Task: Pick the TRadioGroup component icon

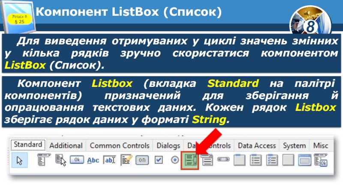Action: 256,160
